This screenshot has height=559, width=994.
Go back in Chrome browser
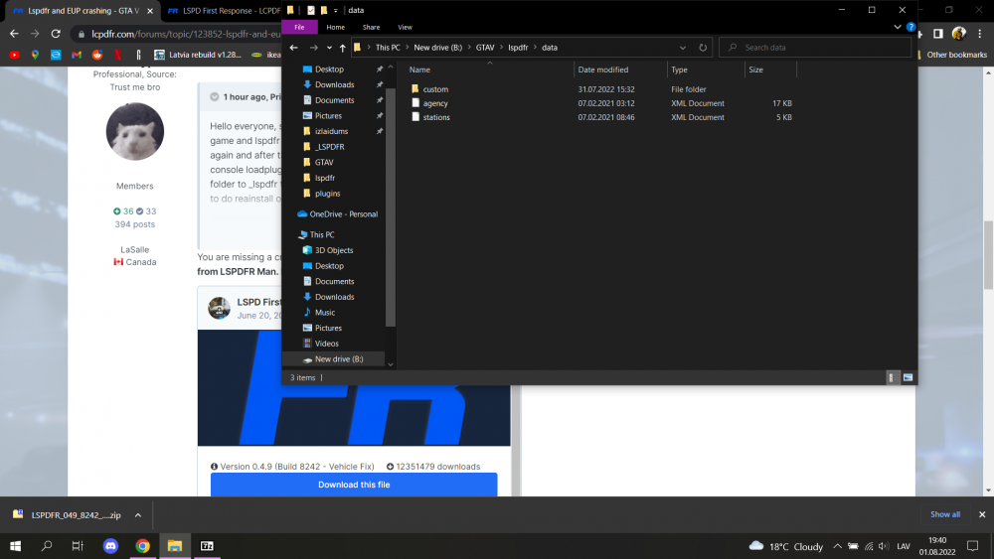point(15,34)
